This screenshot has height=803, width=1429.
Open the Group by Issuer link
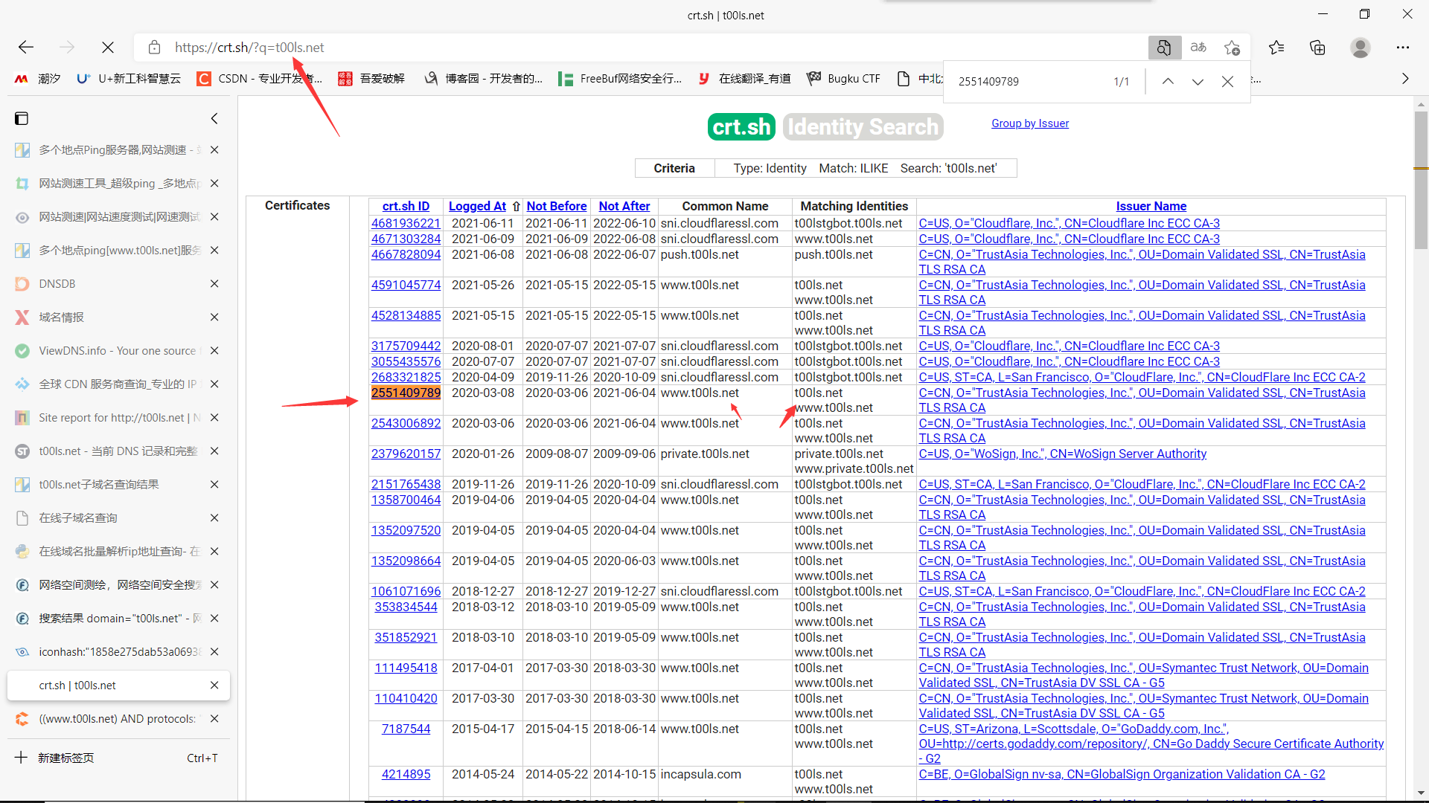[1030, 123]
